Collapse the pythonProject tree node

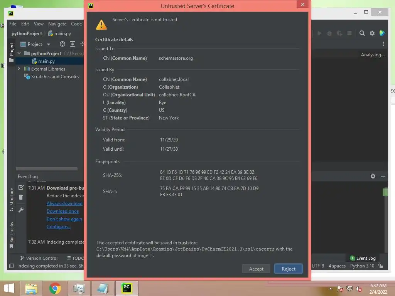click(19, 53)
